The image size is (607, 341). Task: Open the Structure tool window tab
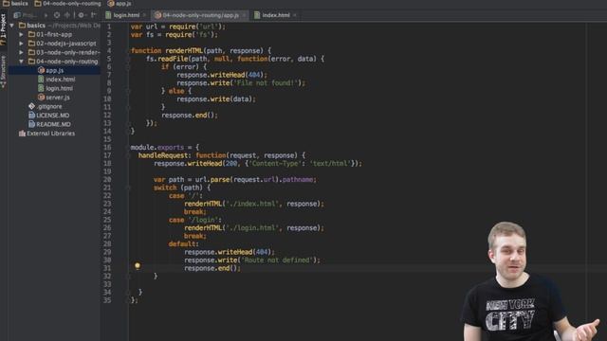pyautogui.click(x=4, y=72)
